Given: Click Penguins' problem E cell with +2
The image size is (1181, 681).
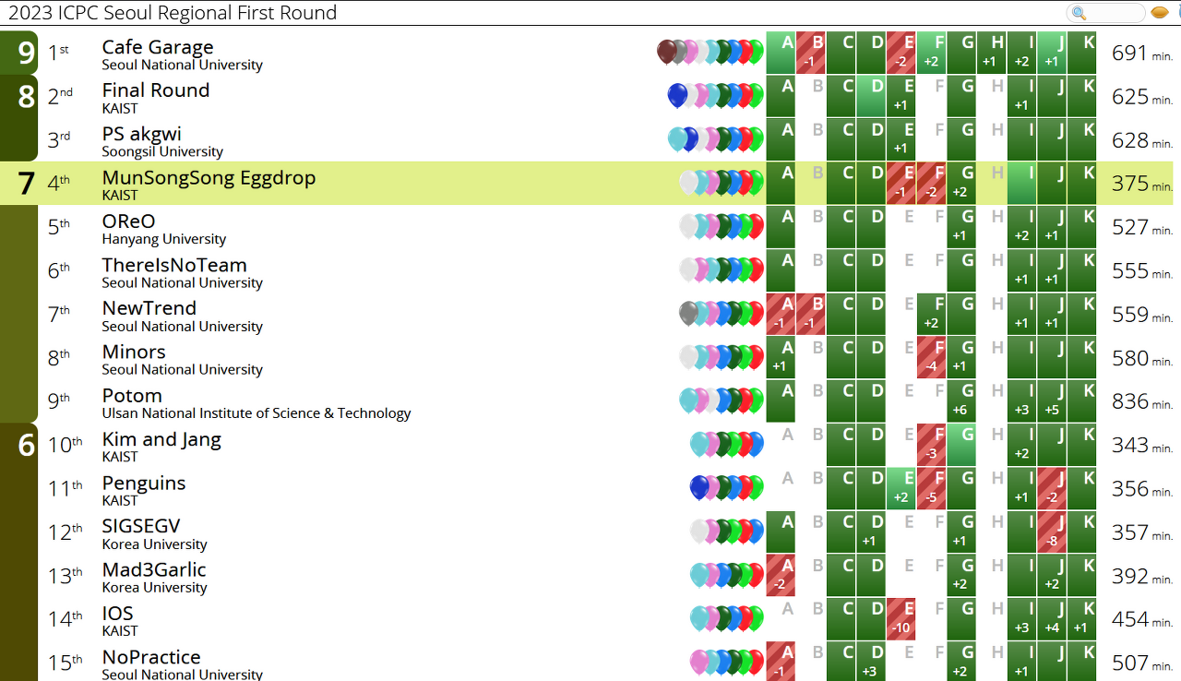Looking at the screenshot, I should 901,488.
